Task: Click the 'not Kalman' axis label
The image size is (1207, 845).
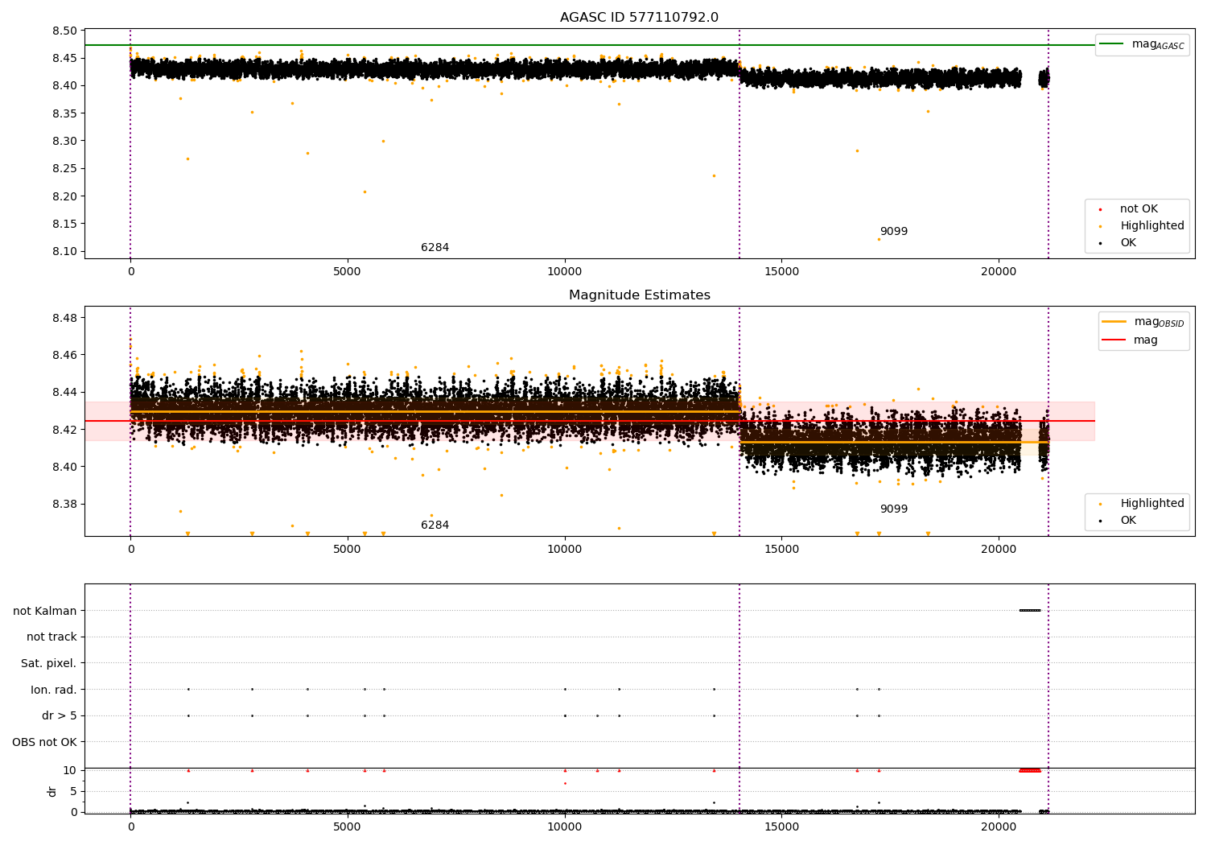Action: click(44, 611)
